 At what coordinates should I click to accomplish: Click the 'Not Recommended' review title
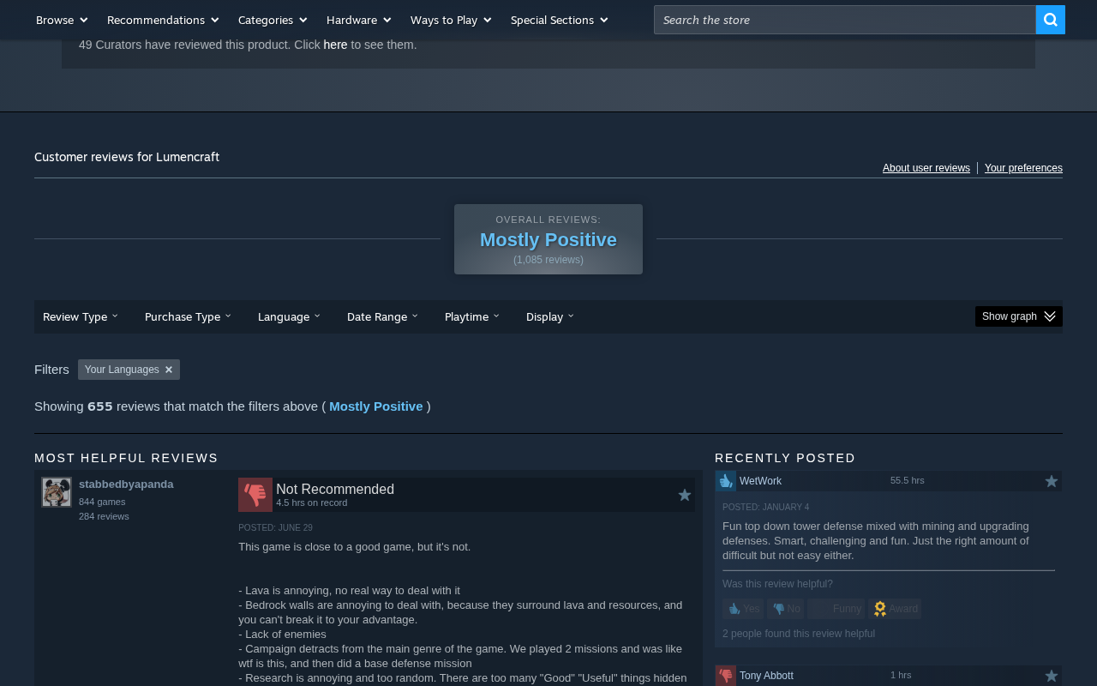pos(335,489)
